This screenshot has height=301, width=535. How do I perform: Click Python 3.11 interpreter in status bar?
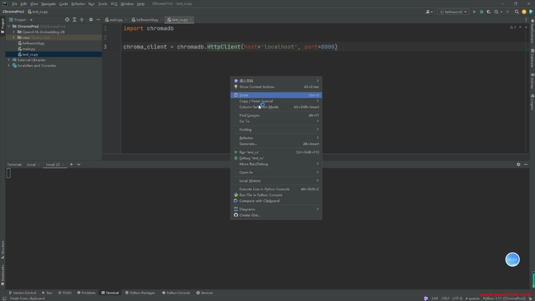504,298
